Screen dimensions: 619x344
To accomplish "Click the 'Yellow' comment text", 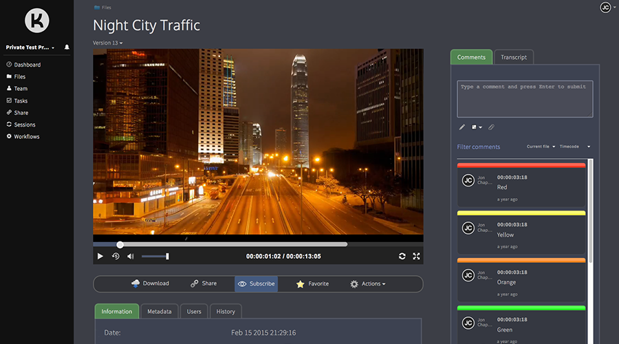I will pos(506,235).
